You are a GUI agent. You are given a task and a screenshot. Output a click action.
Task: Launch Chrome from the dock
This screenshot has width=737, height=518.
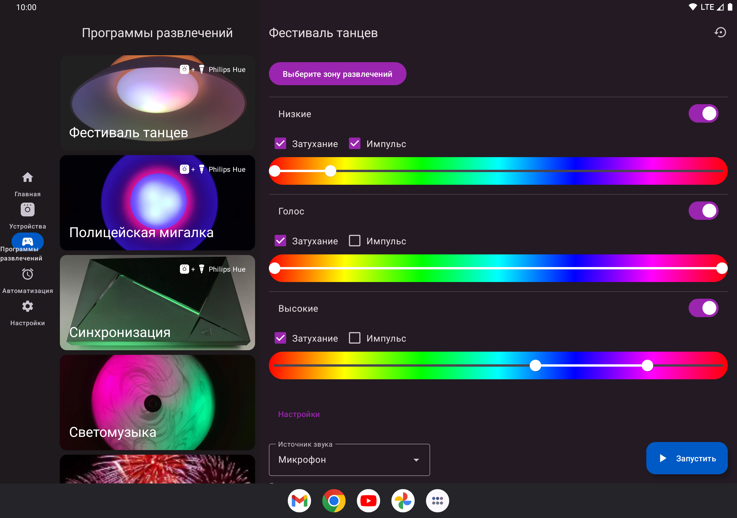coord(334,500)
